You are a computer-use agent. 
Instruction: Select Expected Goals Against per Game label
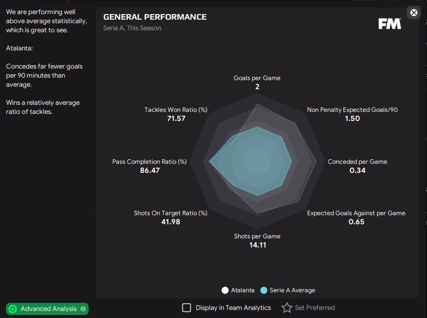tap(356, 213)
